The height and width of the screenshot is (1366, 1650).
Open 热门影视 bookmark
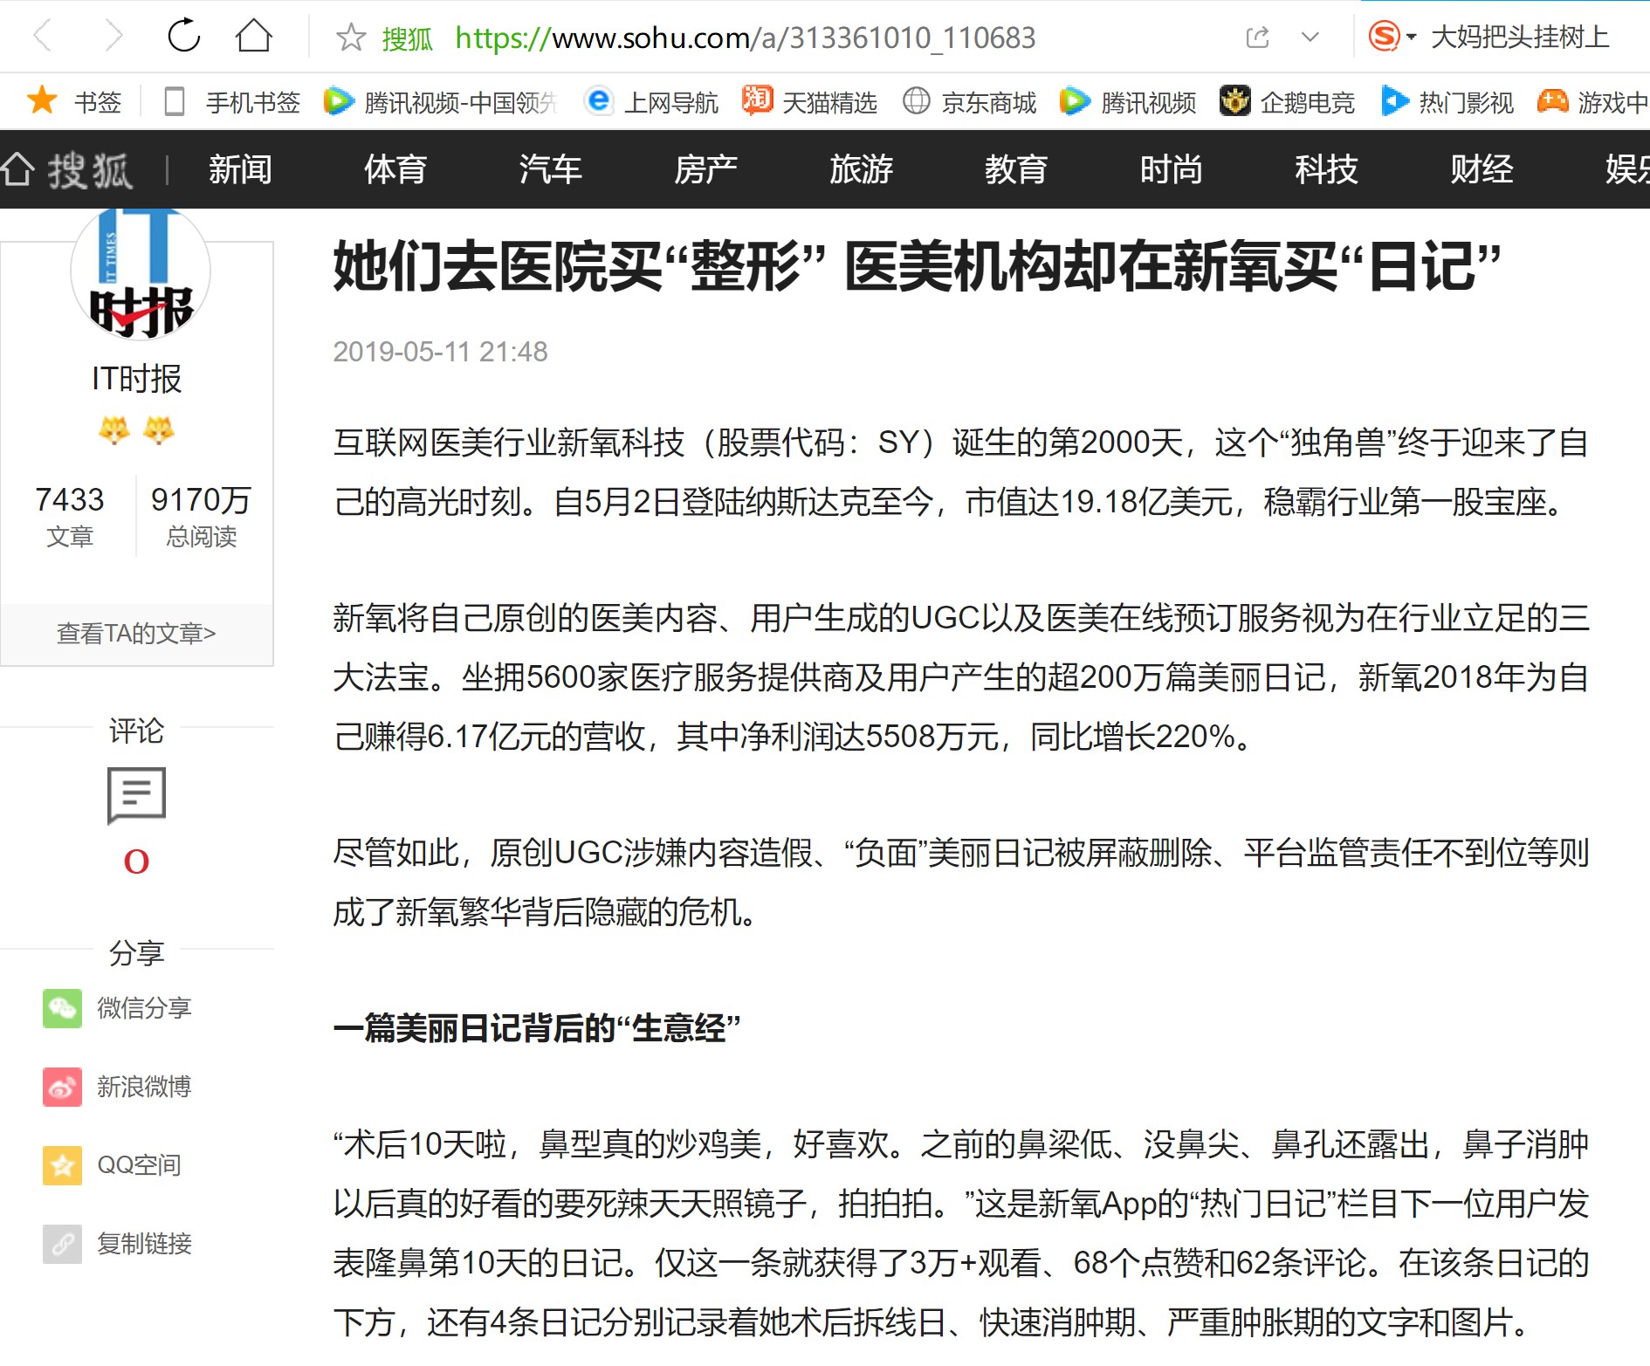click(1447, 102)
